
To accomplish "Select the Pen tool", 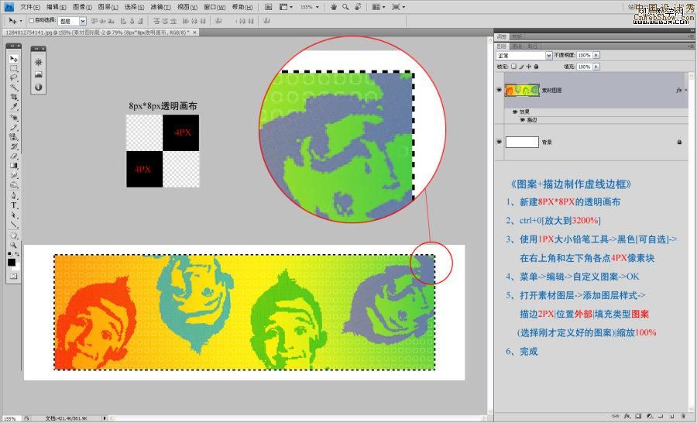I will coord(14,196).
